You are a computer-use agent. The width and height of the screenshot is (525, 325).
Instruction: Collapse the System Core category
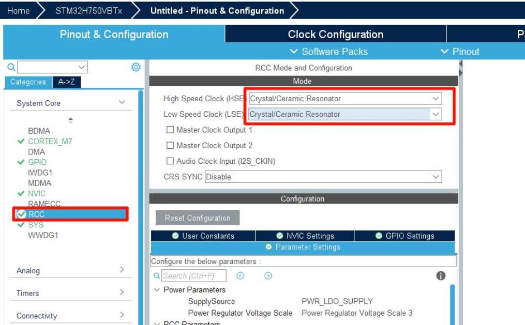click(x=122, y=102)
